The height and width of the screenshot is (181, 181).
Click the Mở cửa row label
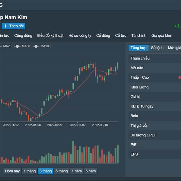click(x=137, y=68)
